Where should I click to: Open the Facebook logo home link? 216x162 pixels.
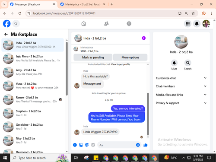coord(6,23)
